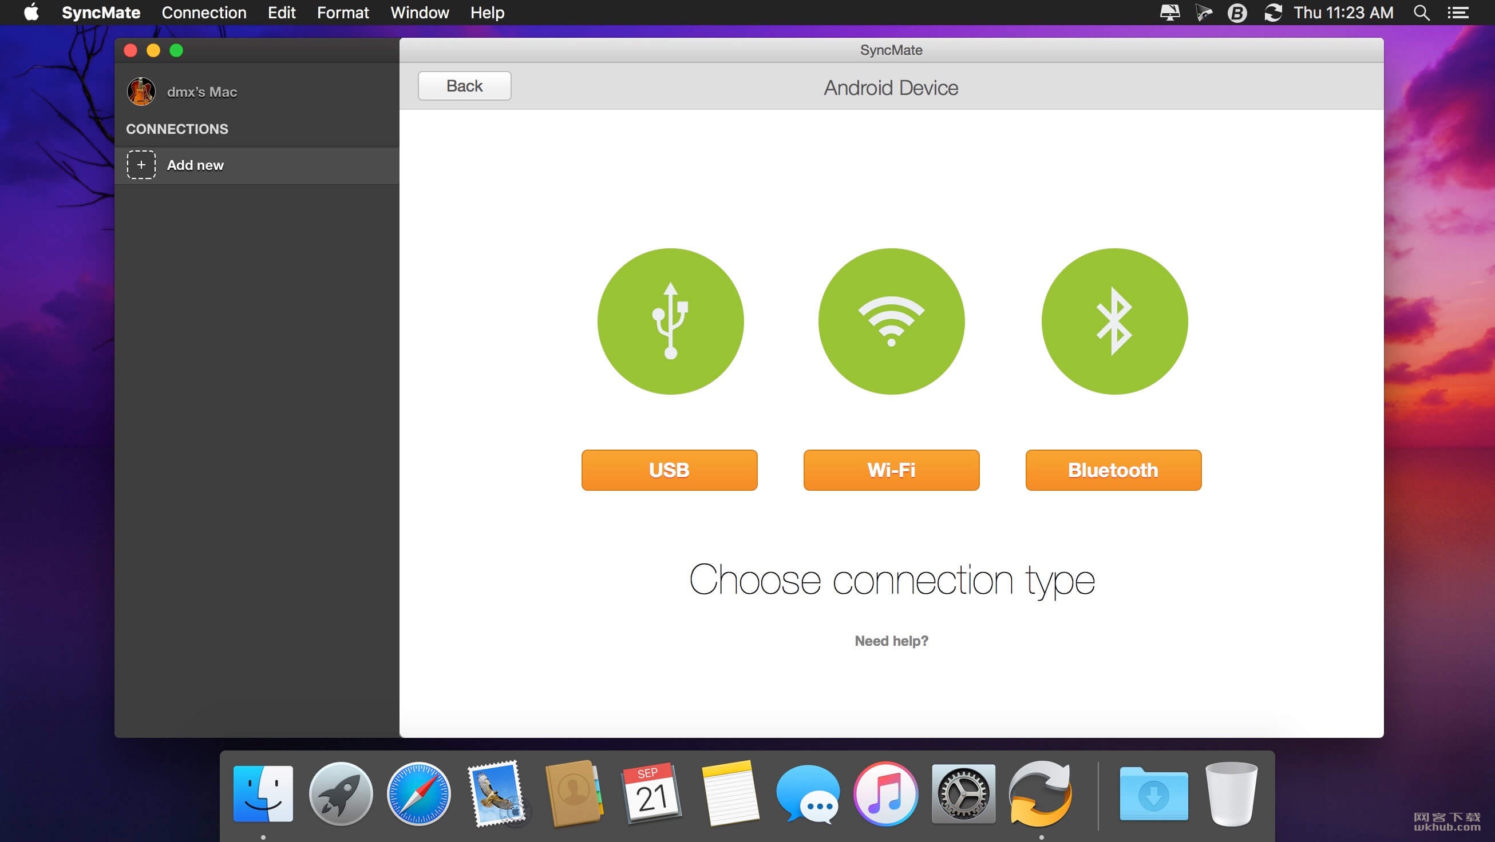Click the clock Thu 11:23 AM
1495x842 pixels.
click(x=1343, y=12)
